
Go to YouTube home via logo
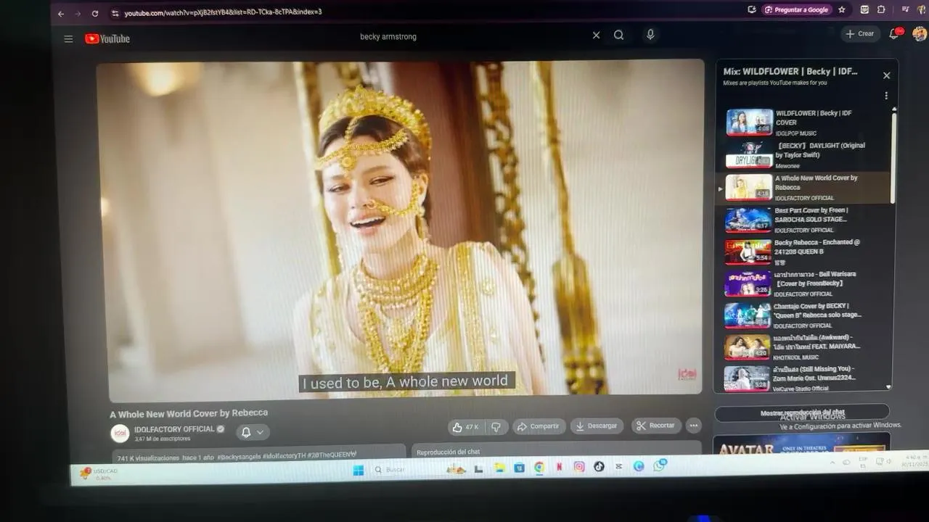coord(107,38)
